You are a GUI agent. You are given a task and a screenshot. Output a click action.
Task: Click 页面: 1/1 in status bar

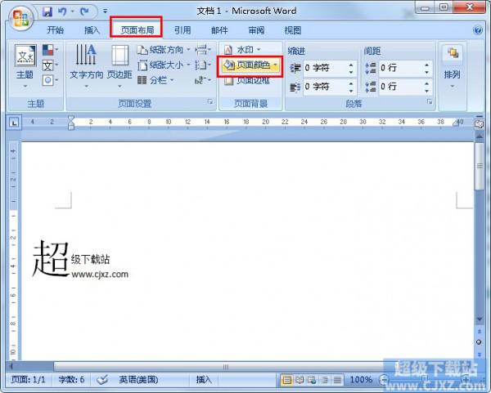click(29, 380)
